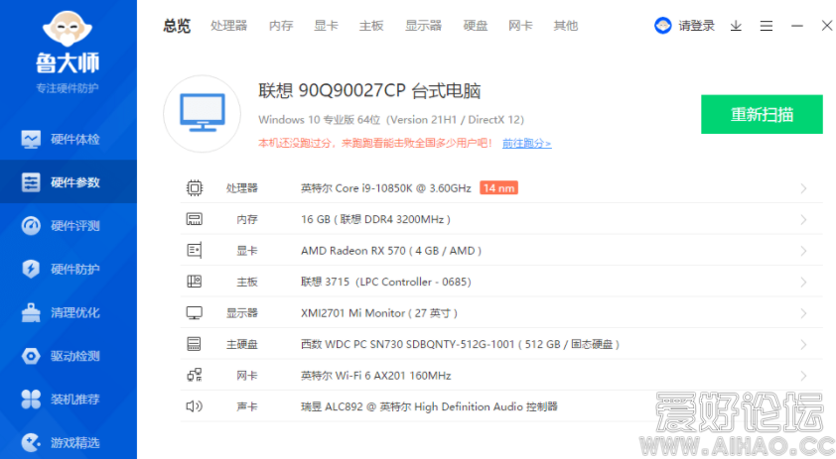Expand the 主硬盘 row chevron

tap(803, 345)
